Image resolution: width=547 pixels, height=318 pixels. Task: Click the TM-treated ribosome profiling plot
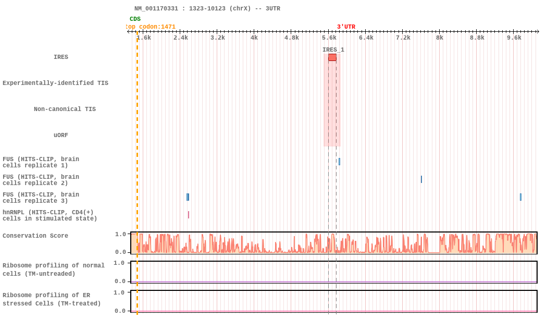click(x=334, y=301)
